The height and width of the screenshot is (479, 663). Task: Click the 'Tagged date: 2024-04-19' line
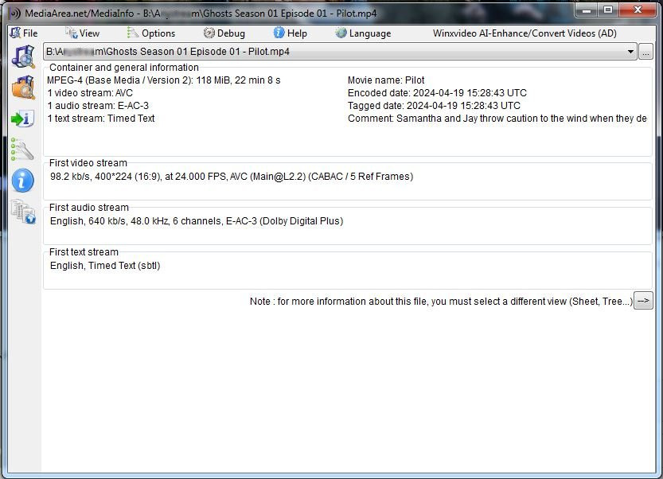pyautogui.click(x=434, y=106)
